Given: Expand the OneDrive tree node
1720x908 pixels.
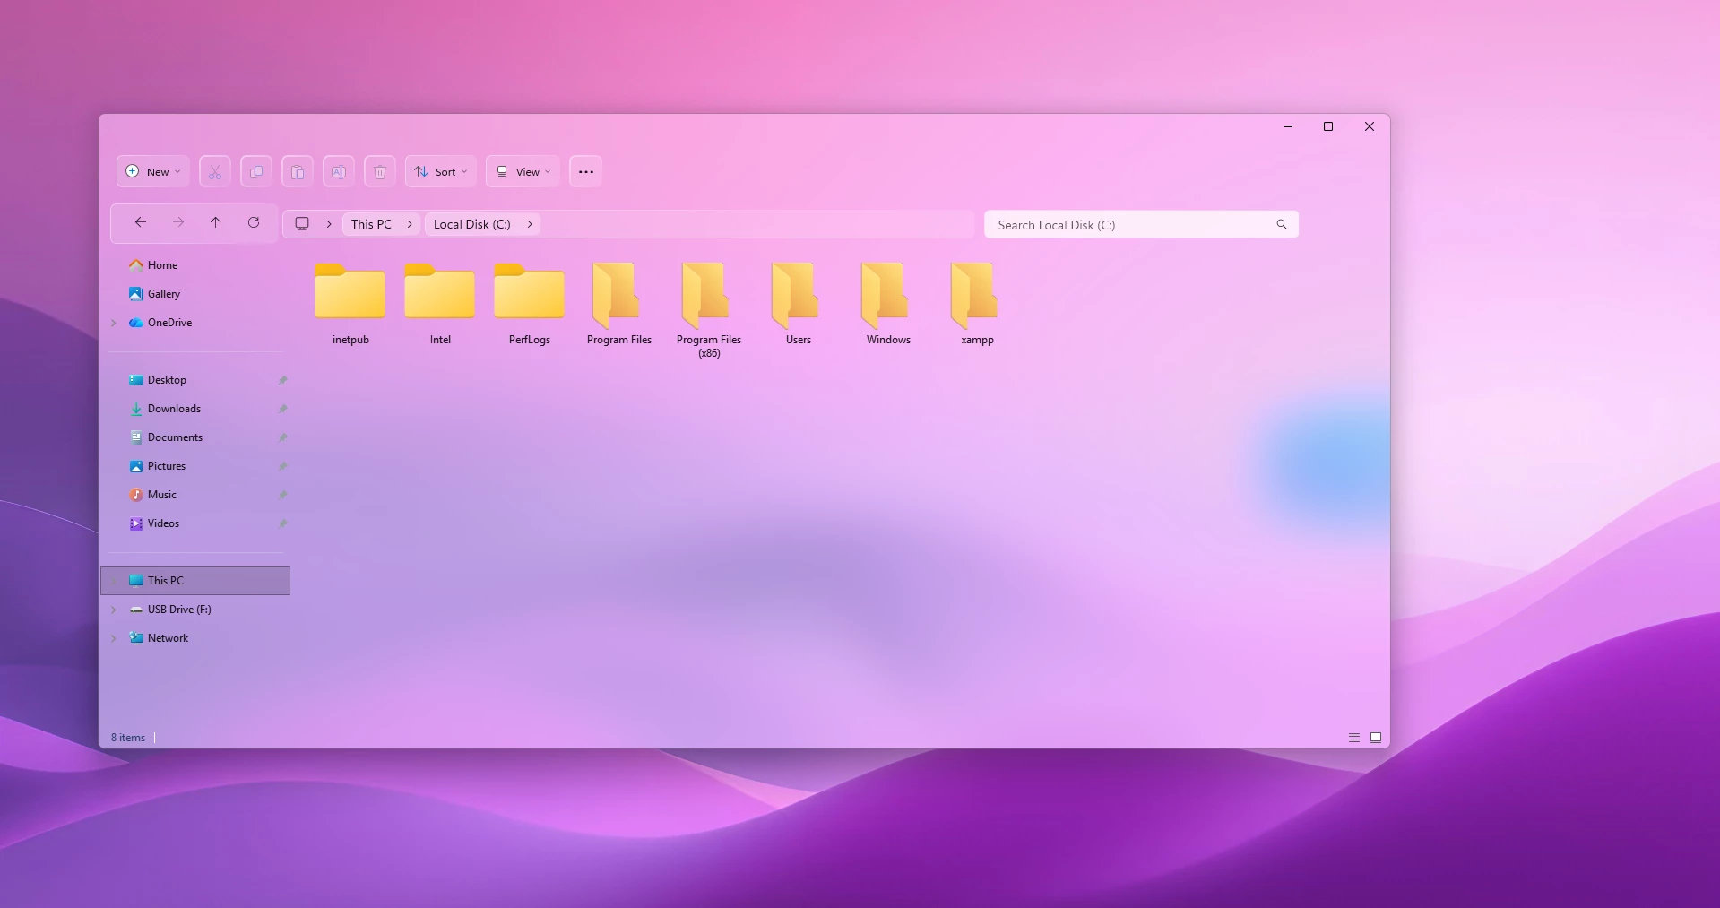Looking at the screenshot, I should 114,323.
